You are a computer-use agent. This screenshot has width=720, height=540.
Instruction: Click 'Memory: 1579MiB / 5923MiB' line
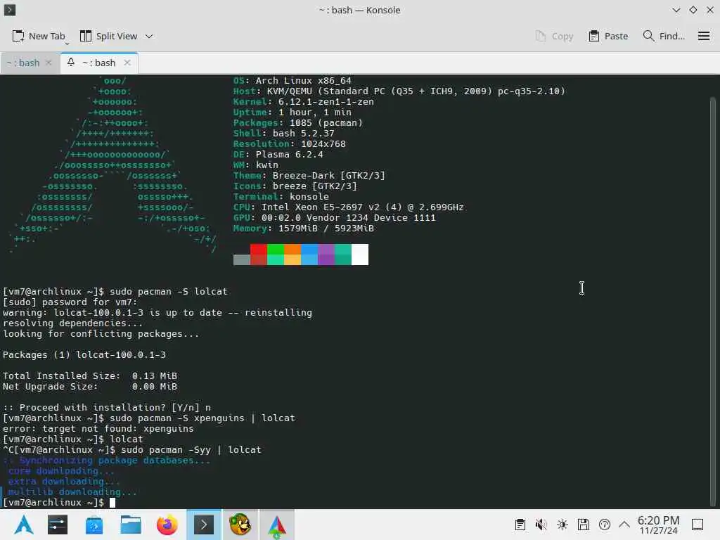pos(304,229)
